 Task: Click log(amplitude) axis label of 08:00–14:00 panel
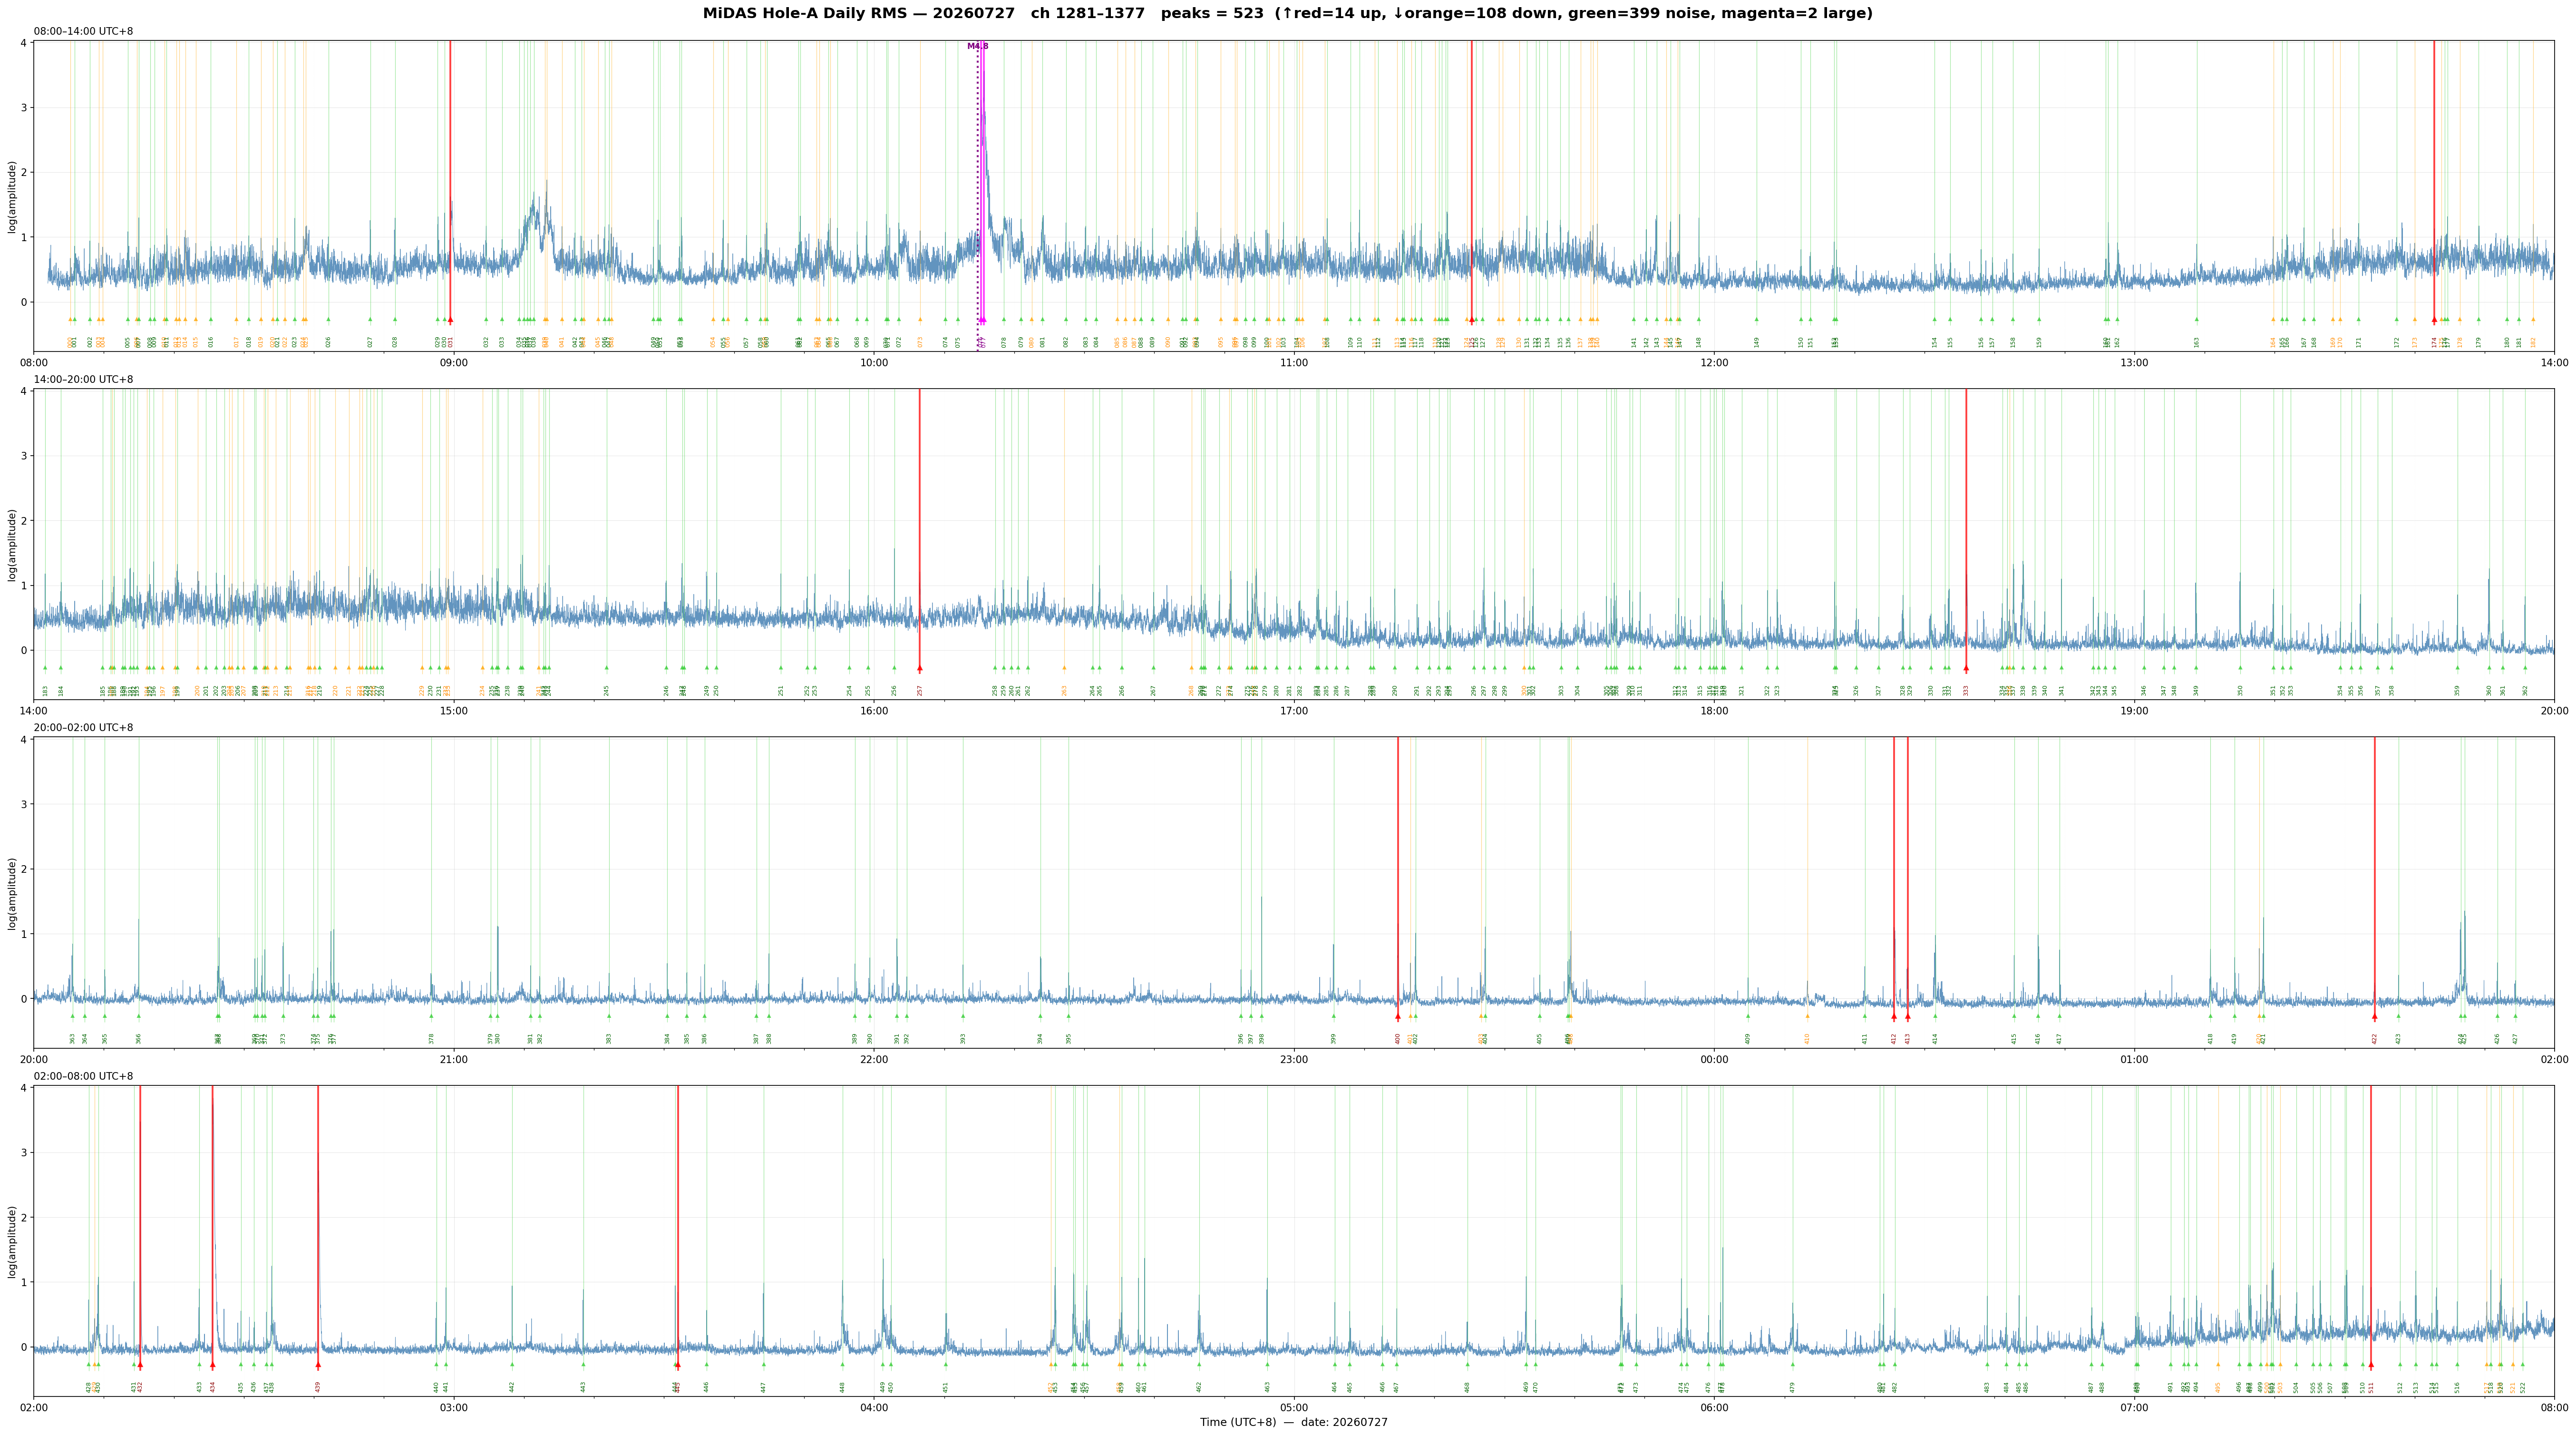(12, 196)
